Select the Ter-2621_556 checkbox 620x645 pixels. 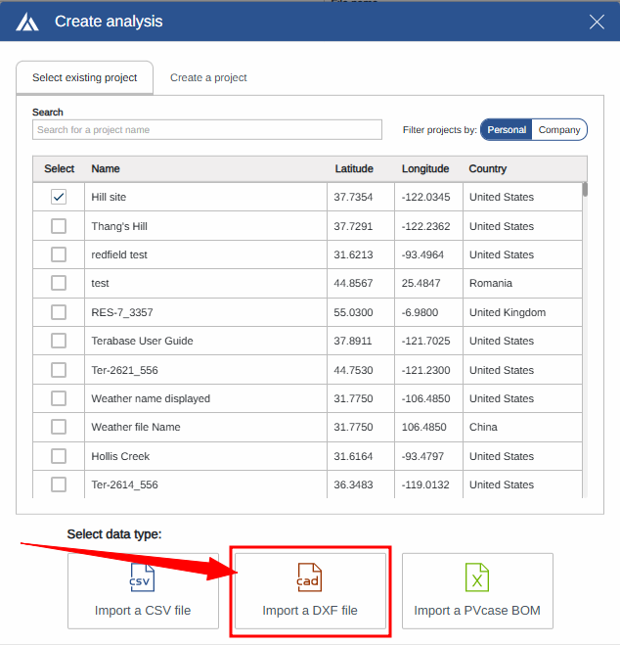tap(59, 370)
